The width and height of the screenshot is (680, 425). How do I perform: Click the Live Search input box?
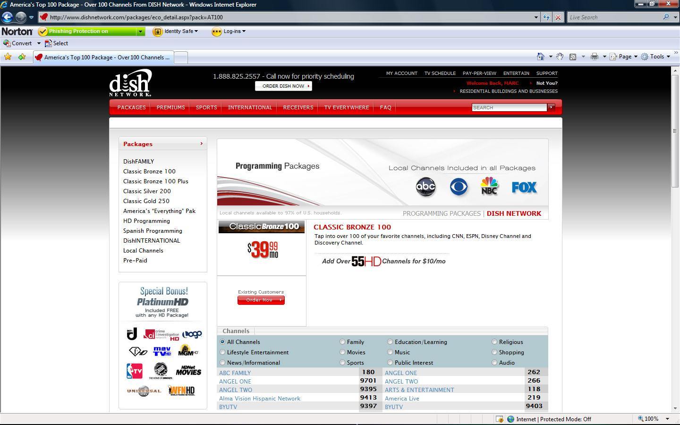[x=614, y=17]
